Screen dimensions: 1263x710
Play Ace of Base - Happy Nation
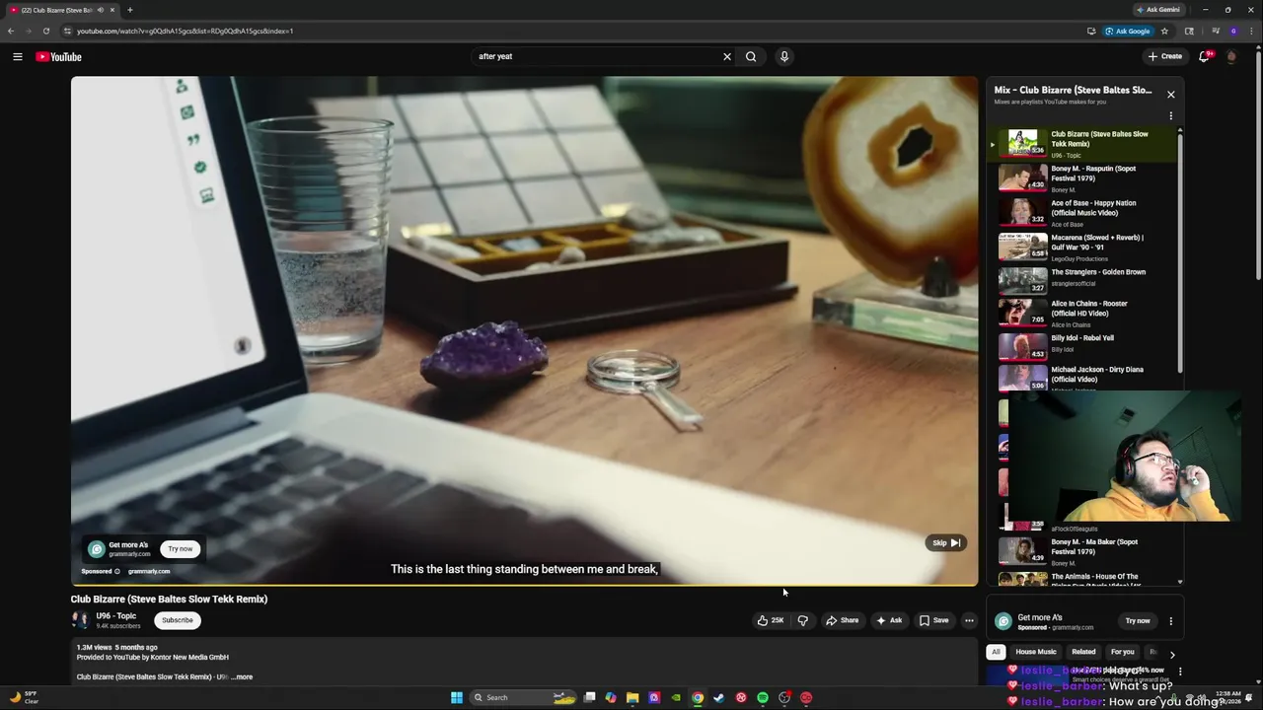(1081, 213)
